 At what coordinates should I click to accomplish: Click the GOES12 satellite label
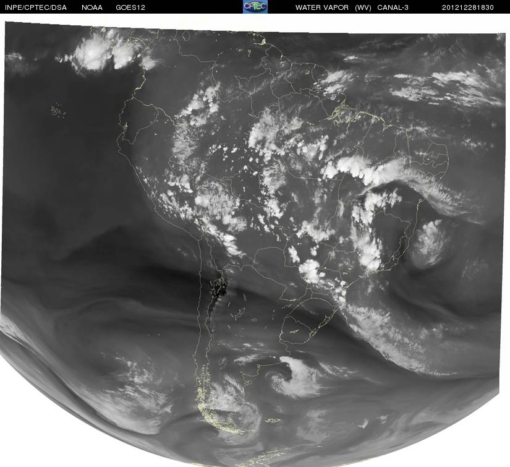[130, 7]
